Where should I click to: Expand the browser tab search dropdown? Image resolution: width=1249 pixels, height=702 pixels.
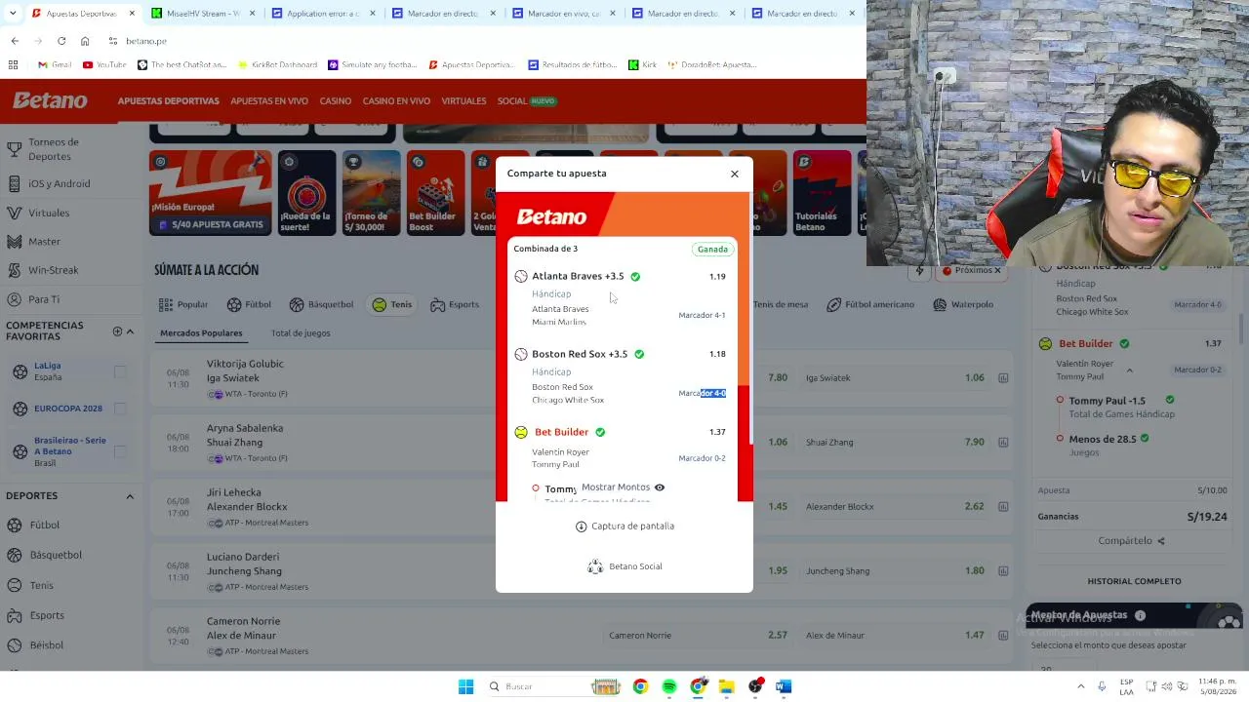[x=15, y=14]
